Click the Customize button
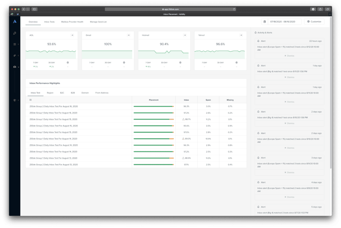The height and width of the screenshot is (228, 341). pyautogui.click(x=314, y=22)
